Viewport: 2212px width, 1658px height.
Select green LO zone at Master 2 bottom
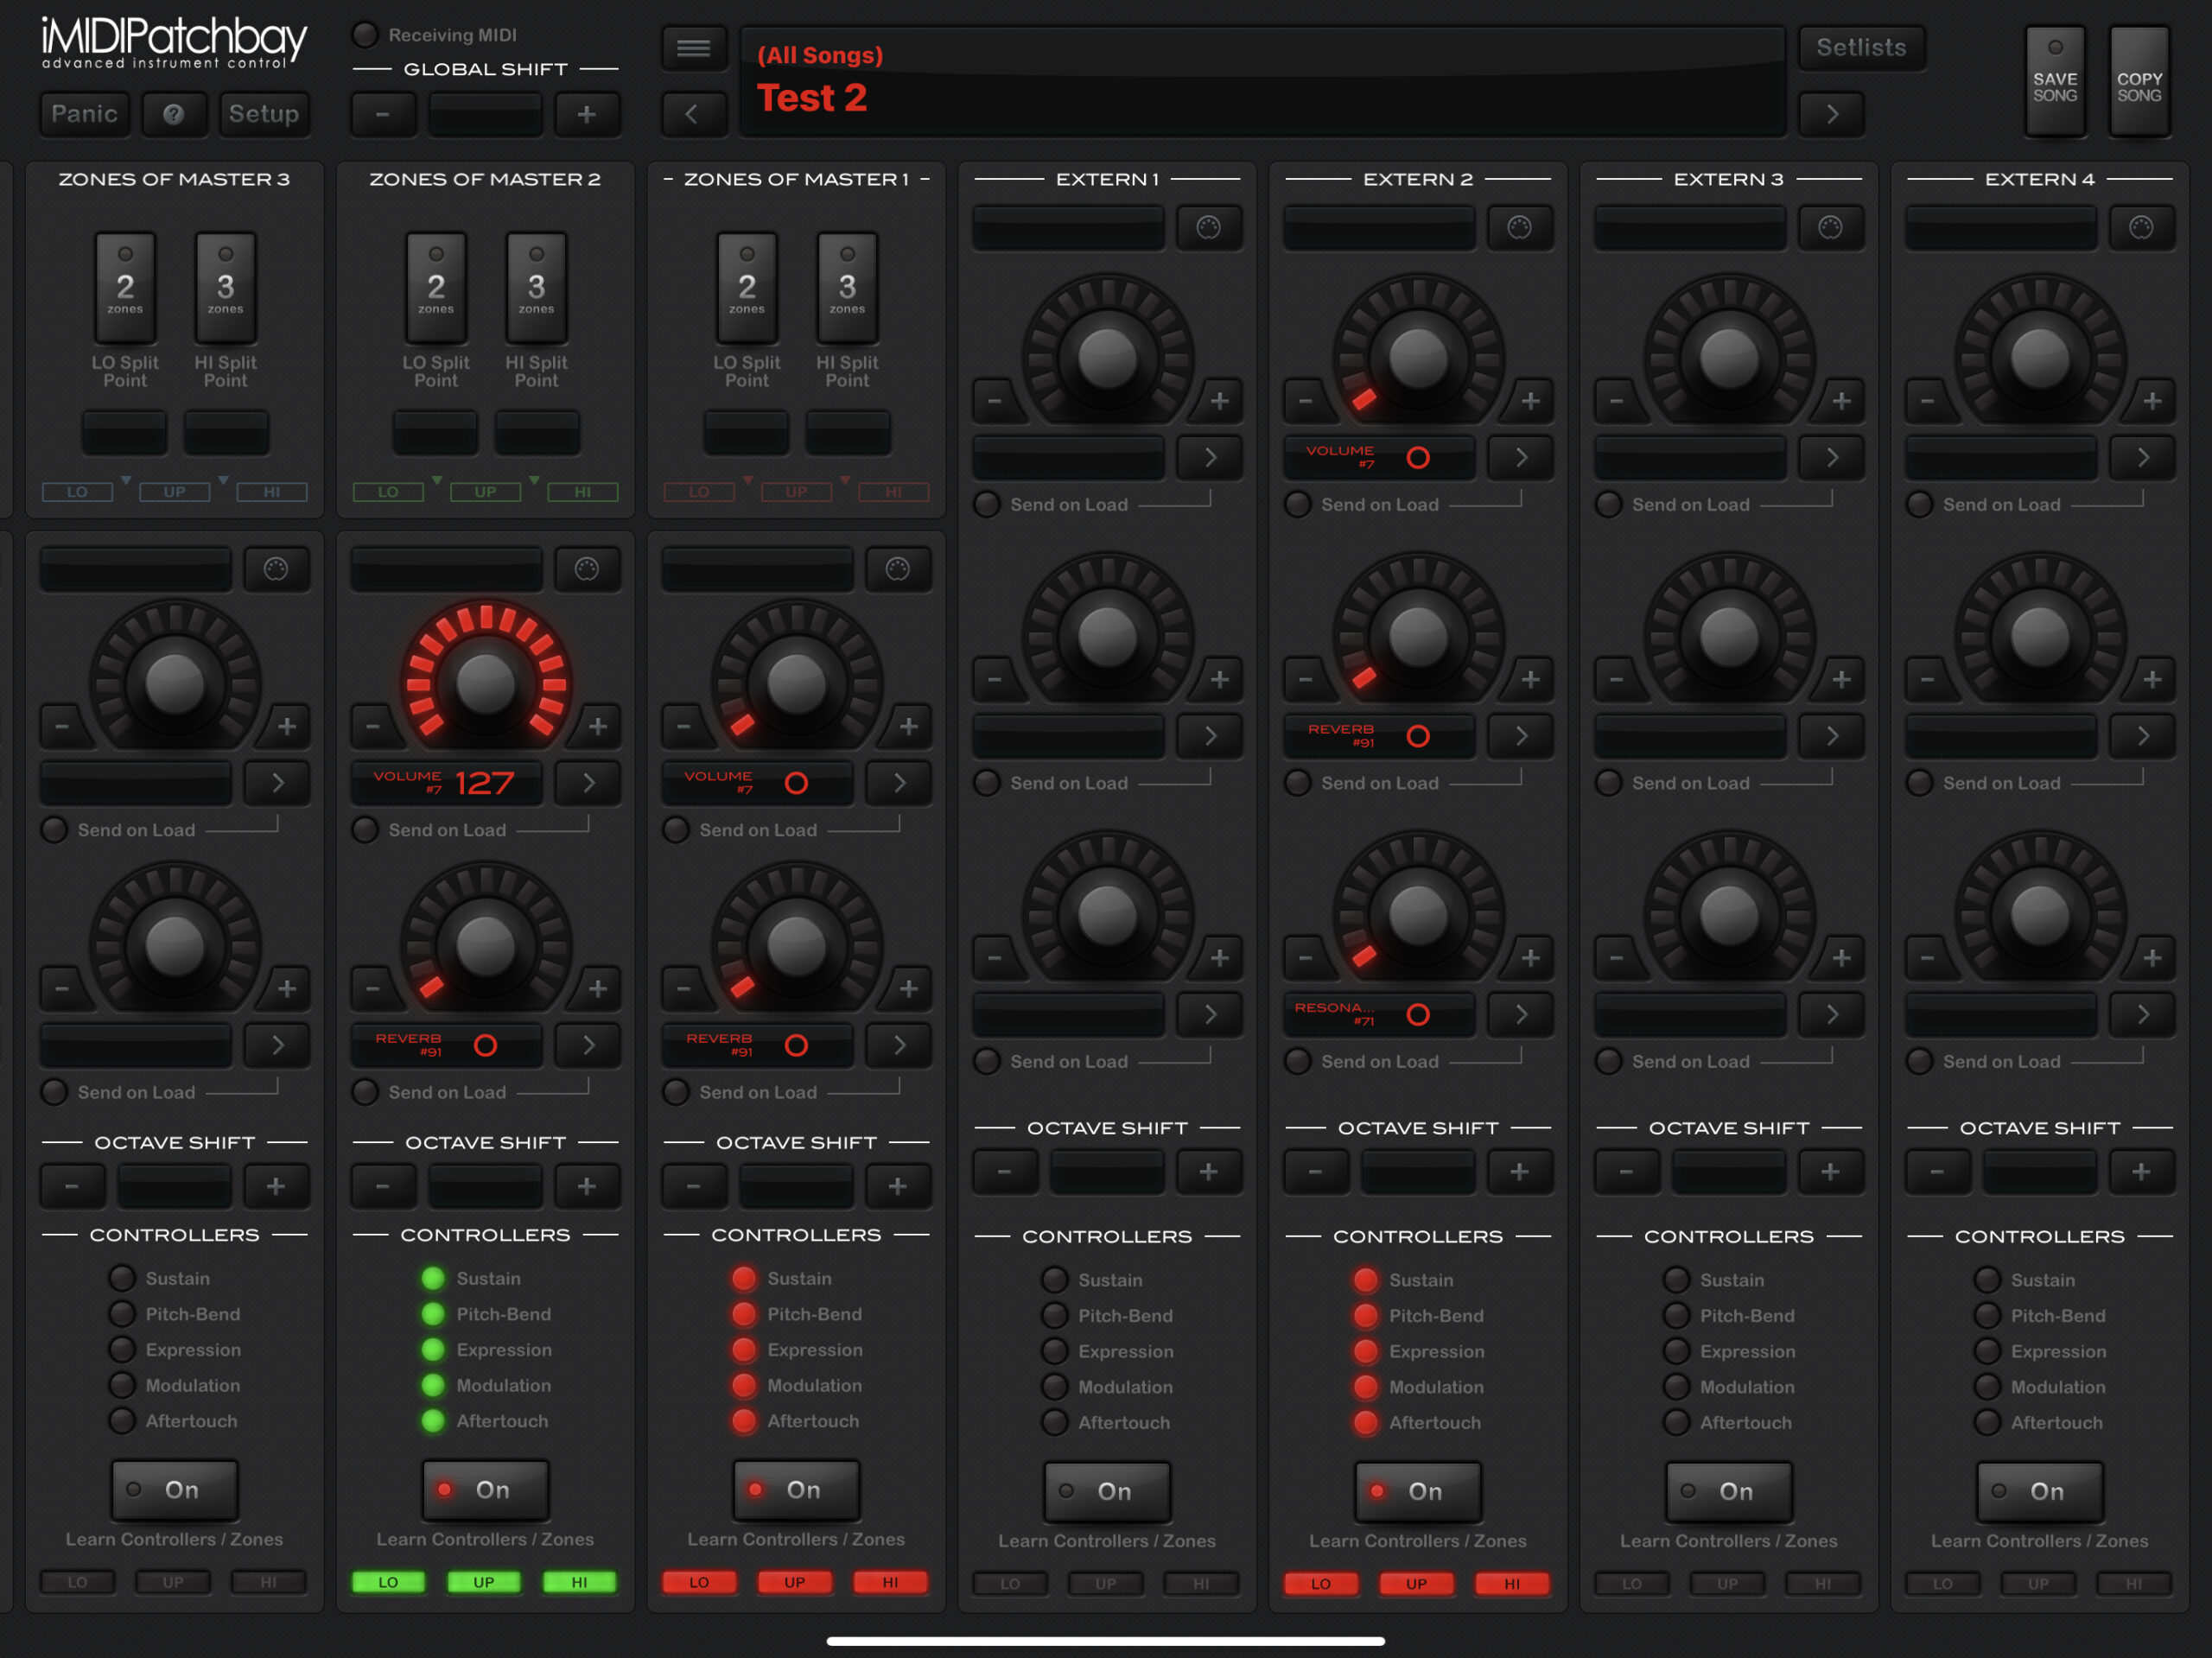[x=388, y=1582]
